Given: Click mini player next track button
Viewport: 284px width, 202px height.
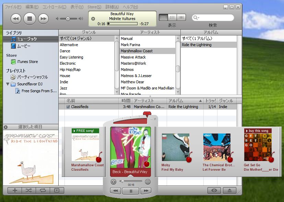Looking at the screenshot, I should (146, 191).
